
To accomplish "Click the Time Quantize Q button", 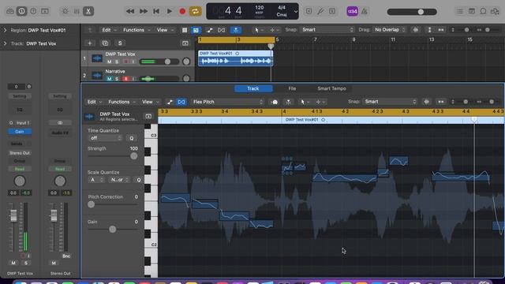I will 132,138.
